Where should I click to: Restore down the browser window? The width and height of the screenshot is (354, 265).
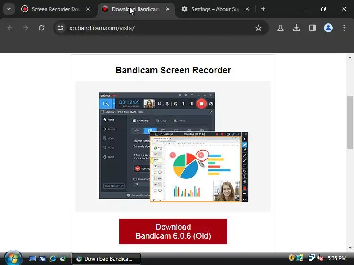tap(323, 9)
